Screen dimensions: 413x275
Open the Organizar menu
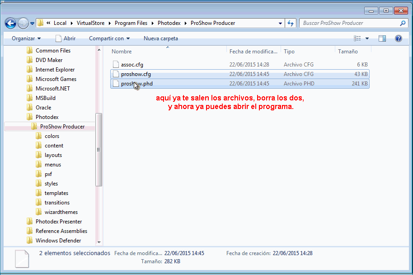click(26, 38)
